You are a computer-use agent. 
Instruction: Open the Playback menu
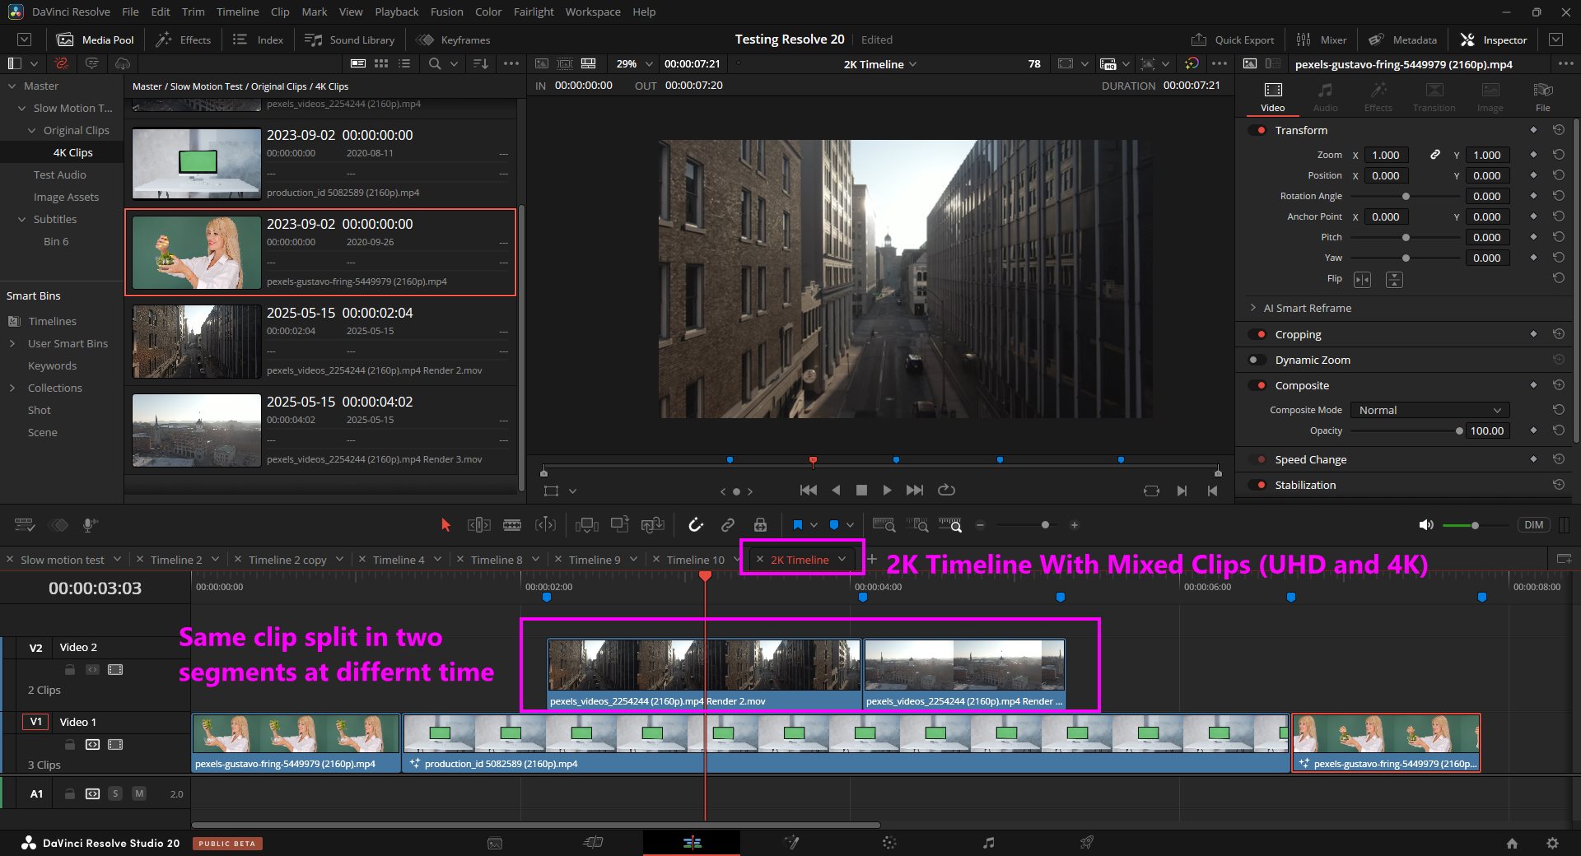click(x=396, y=12)
